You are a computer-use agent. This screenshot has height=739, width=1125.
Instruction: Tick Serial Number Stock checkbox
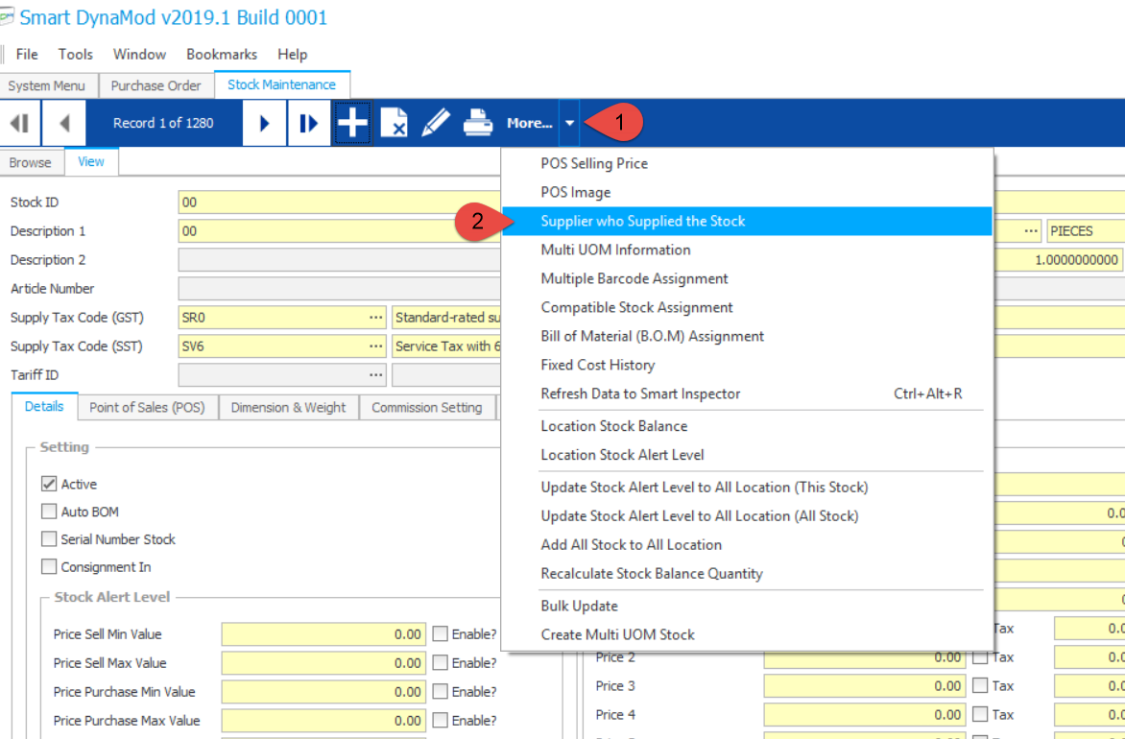coord(49,539)
